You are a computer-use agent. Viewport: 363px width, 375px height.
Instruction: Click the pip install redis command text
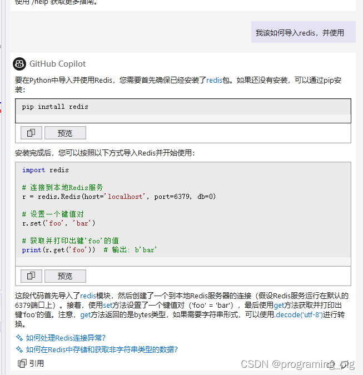[55, 107]
